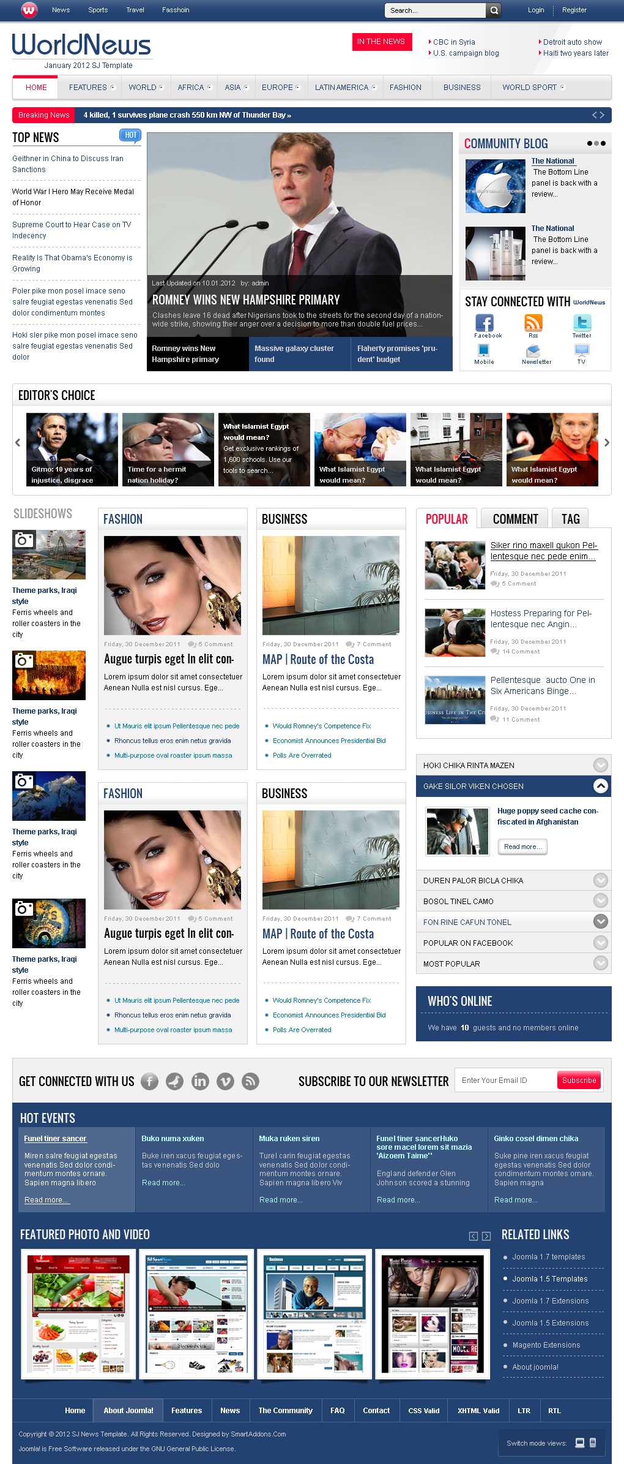
Task: Click the grey Vimeo icon beside Get Connected
Action: pyautogui.click(x=225, y=1081)
